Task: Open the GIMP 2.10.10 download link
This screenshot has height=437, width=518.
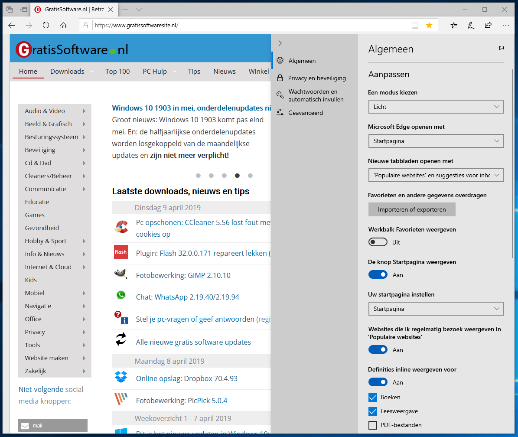Action: tap(183, 275)
